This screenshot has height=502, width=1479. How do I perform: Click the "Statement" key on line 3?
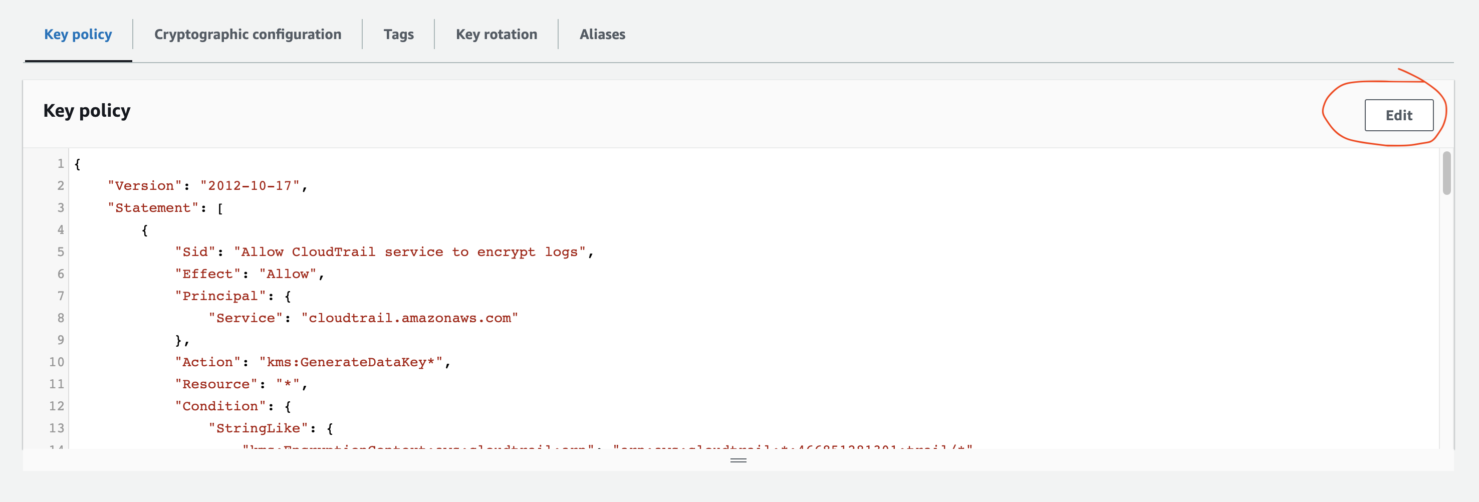point(153,208)
